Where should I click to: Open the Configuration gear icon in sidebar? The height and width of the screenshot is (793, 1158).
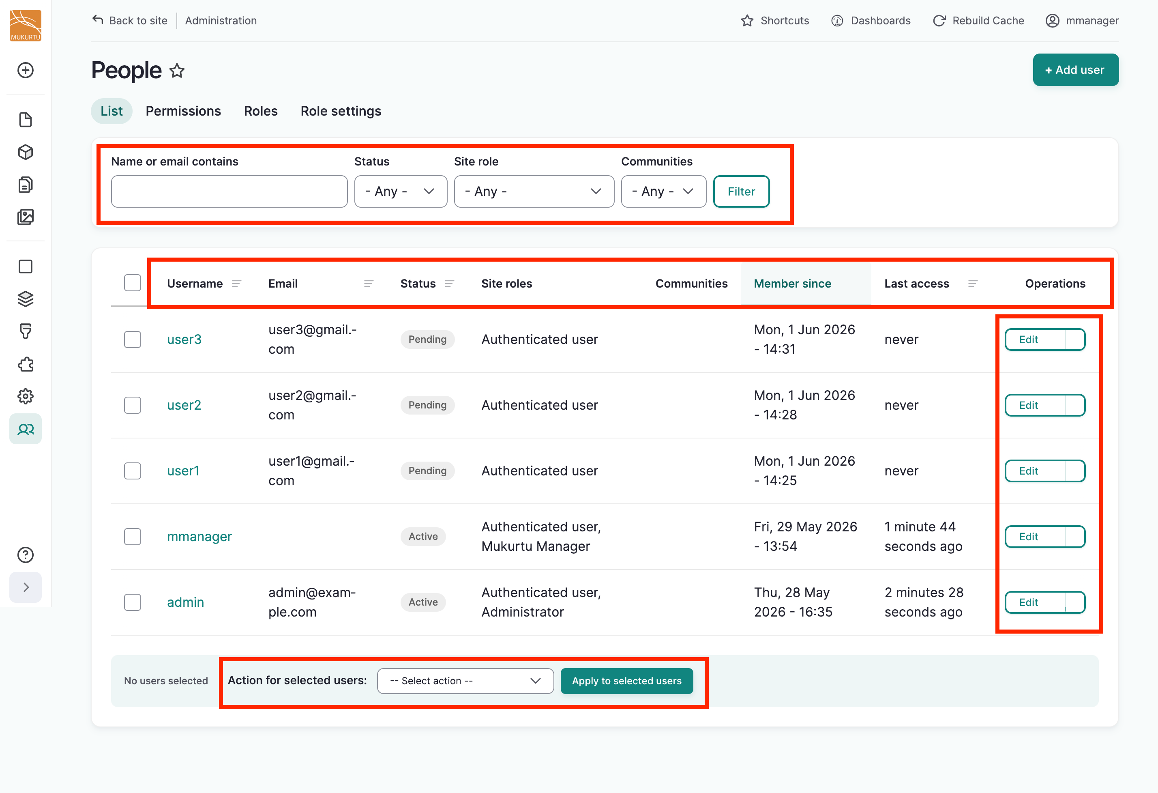pos(26,397)
